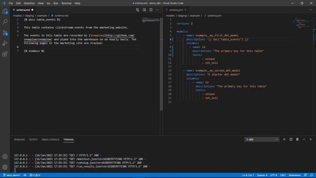Switch to the schema.md editor tab
This screenshot has height=178, width=316.
(23, 10)
